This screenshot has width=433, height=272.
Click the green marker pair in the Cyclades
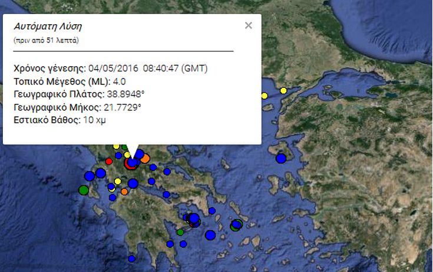(236, 225)
